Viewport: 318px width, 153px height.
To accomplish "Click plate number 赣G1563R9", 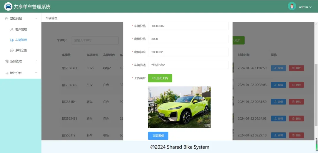I will pyautogui.click(x=69, y=85).
